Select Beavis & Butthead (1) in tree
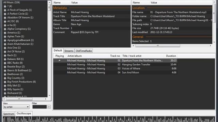 (19, 70)
